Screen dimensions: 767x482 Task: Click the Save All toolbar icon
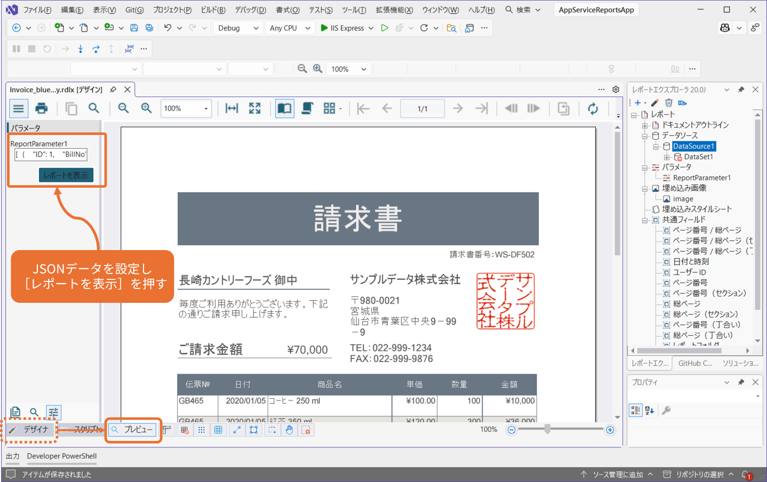(149, 28)
